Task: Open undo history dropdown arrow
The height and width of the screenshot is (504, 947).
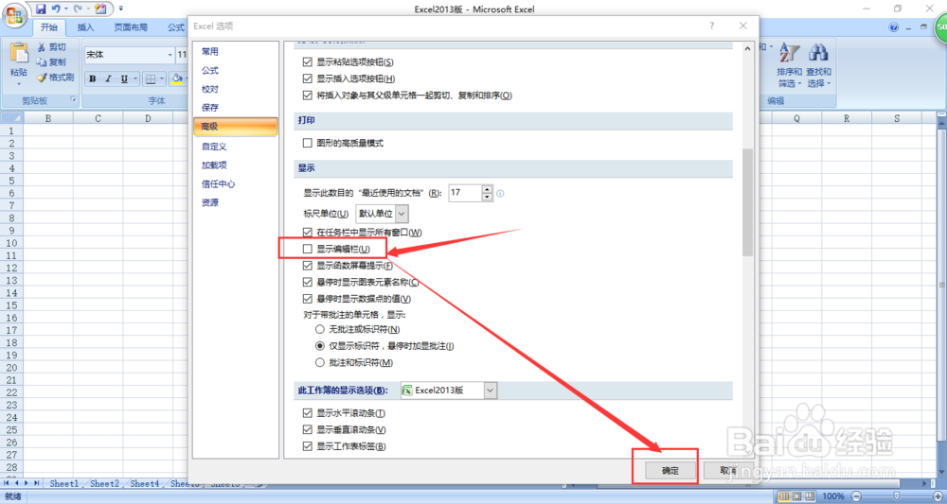Action: [64, 9]
